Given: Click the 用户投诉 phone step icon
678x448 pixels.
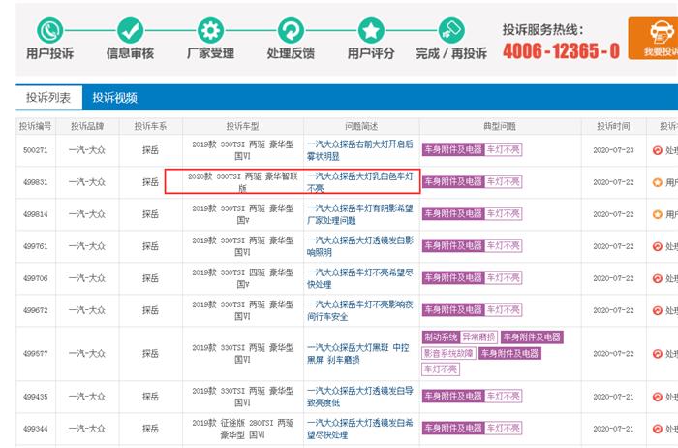Looking at the screenshot, I should coord(49,31).
